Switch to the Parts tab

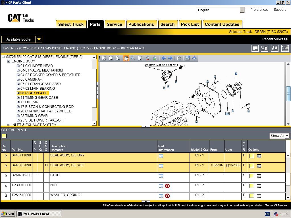click(95, 24)
